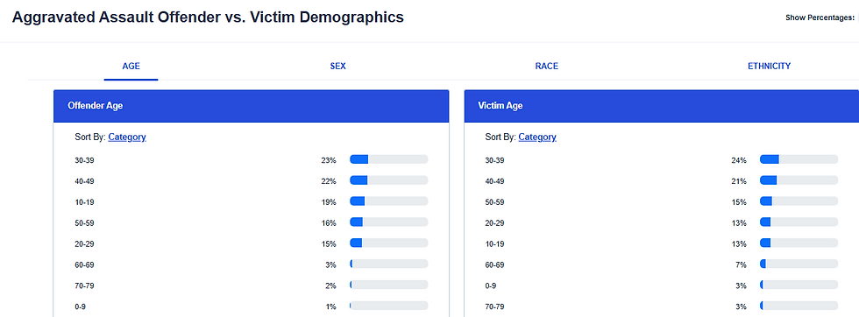Viewport: 859px width, 317px height.
Task: Click the Show Percentages label
Action: 820,18
